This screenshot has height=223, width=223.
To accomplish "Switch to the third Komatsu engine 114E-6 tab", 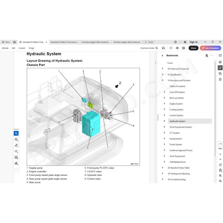I will pos(96,42).
